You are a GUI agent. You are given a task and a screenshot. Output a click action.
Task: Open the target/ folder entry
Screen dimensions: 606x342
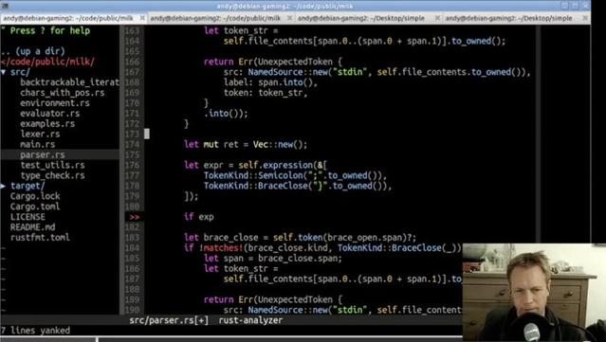pyautogui.click(x=28, y=186)
